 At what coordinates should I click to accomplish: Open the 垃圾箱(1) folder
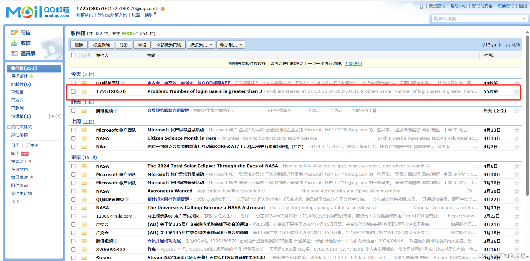(x=21, y=116)
